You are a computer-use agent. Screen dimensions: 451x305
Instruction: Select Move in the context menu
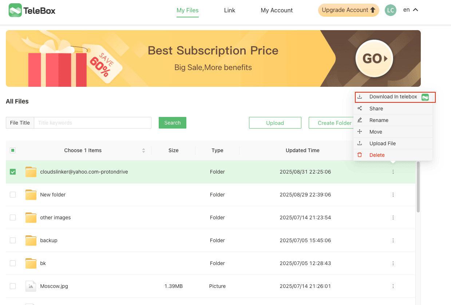pyautogui.click(x=393, y=132)
